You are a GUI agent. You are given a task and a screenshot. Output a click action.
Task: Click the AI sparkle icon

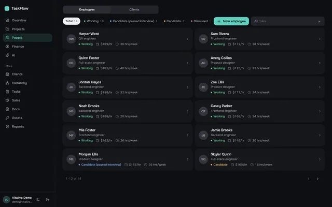point(7,55)
